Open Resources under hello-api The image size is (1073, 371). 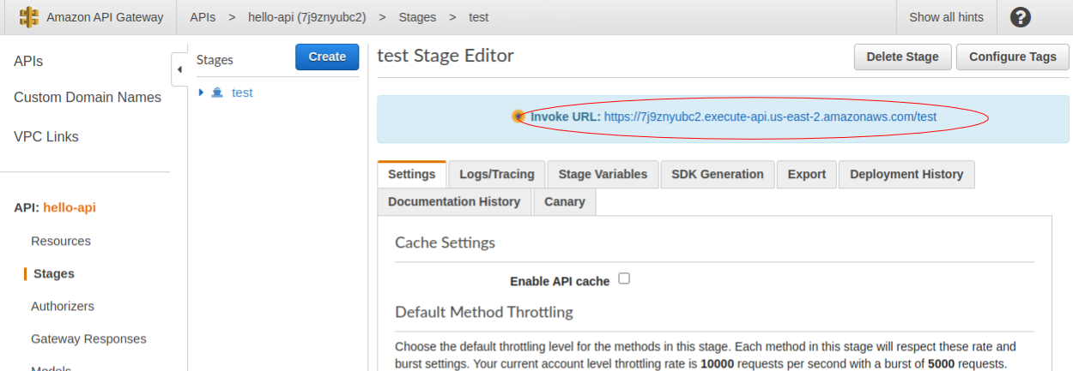(x=61, y=242)
